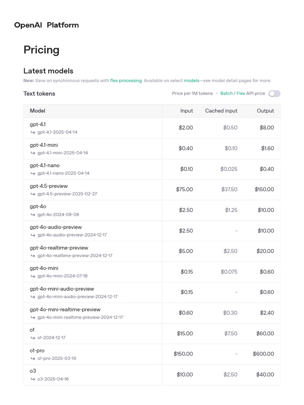
Task: Open the models link
Action: (x=192, y=81)
